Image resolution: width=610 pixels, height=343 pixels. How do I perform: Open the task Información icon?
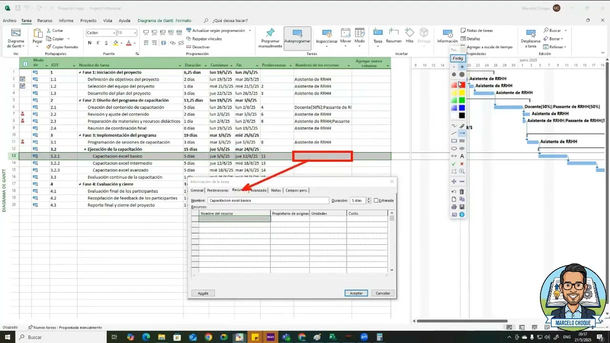coord(447,33)
